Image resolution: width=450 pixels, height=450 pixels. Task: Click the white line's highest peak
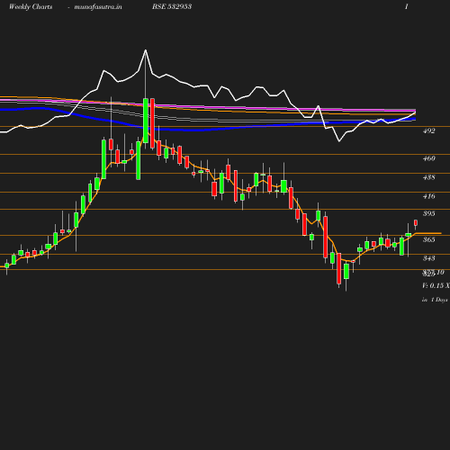[146, 50]
